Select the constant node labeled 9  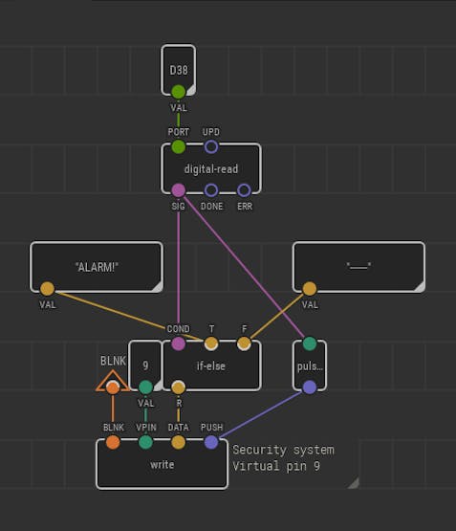click(x=145, y=365)
